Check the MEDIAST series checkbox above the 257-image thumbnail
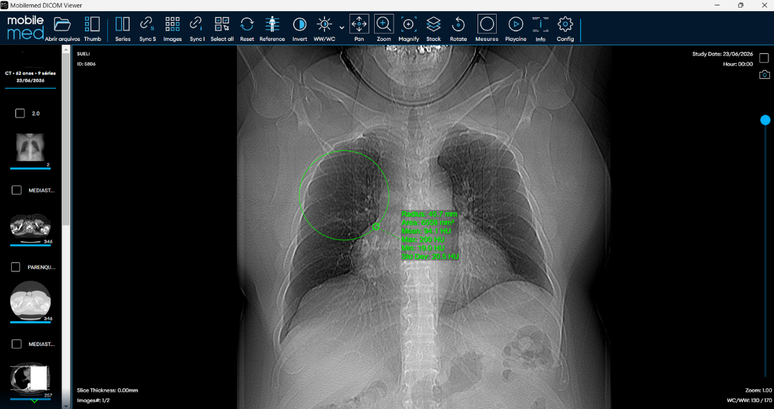 click(17, 344)
